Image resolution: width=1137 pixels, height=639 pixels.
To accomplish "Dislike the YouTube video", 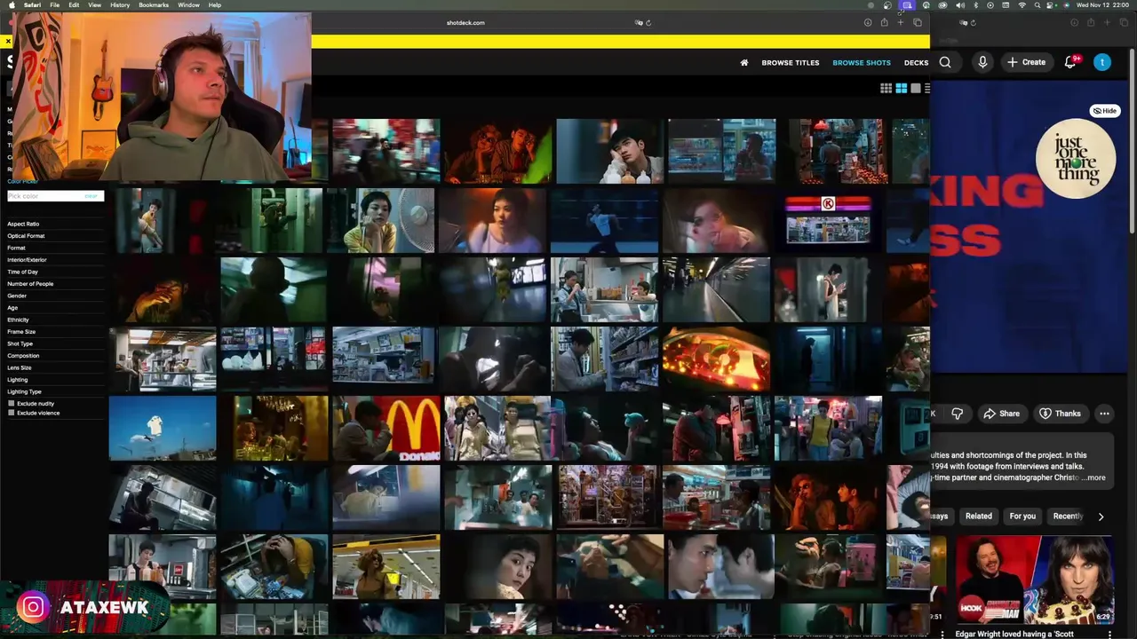I will click(x=957, y=414).
